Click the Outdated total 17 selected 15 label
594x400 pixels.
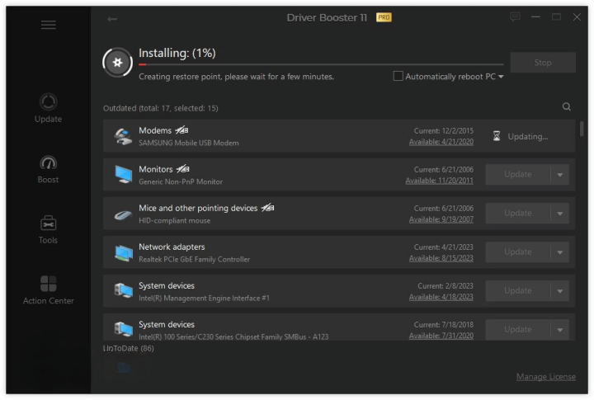tap(161, 108)
